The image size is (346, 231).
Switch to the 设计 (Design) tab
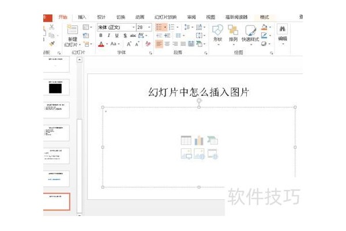(x=101, y=17)
